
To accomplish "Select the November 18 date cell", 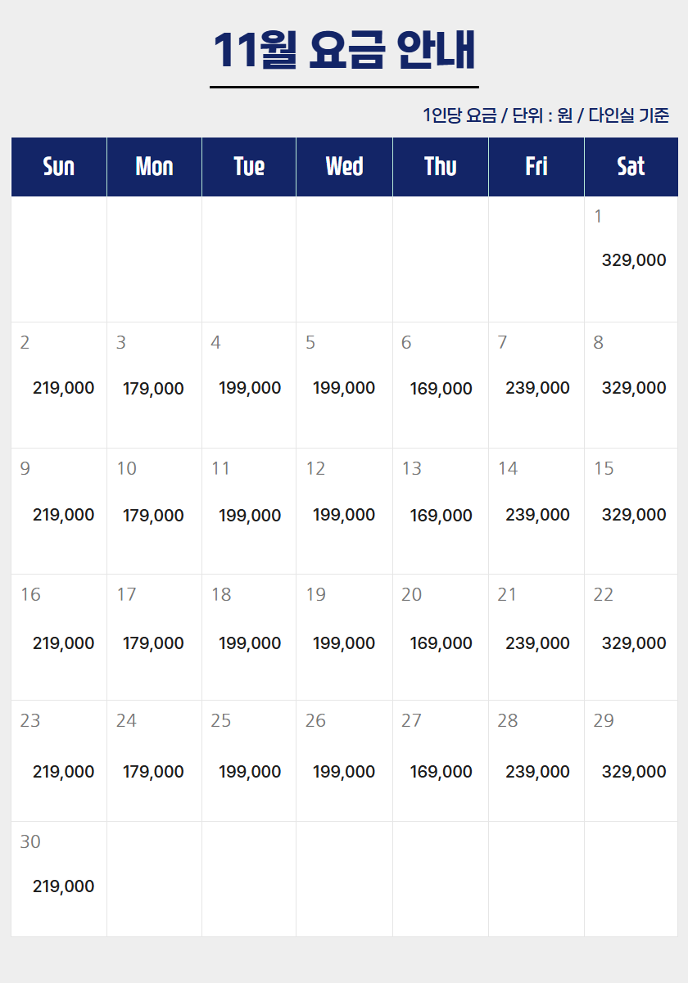I will [249, 637].
